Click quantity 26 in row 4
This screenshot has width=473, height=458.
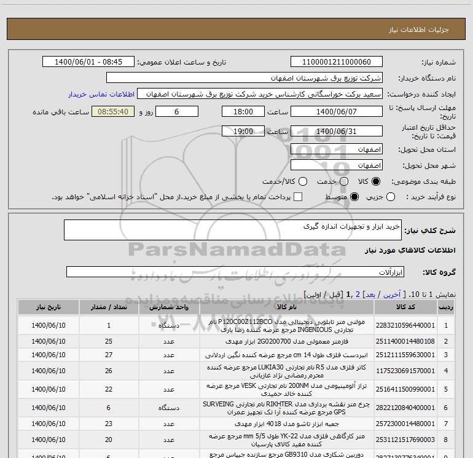[109, 371]
